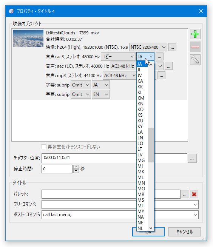The image size is (213, 247).
Task: Click the language list scrollbar thumb
Action: 151,145
